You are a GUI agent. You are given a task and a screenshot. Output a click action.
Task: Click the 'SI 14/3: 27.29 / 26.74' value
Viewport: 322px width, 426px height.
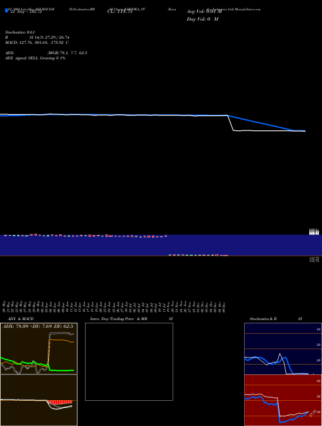(x=50, y=37)
